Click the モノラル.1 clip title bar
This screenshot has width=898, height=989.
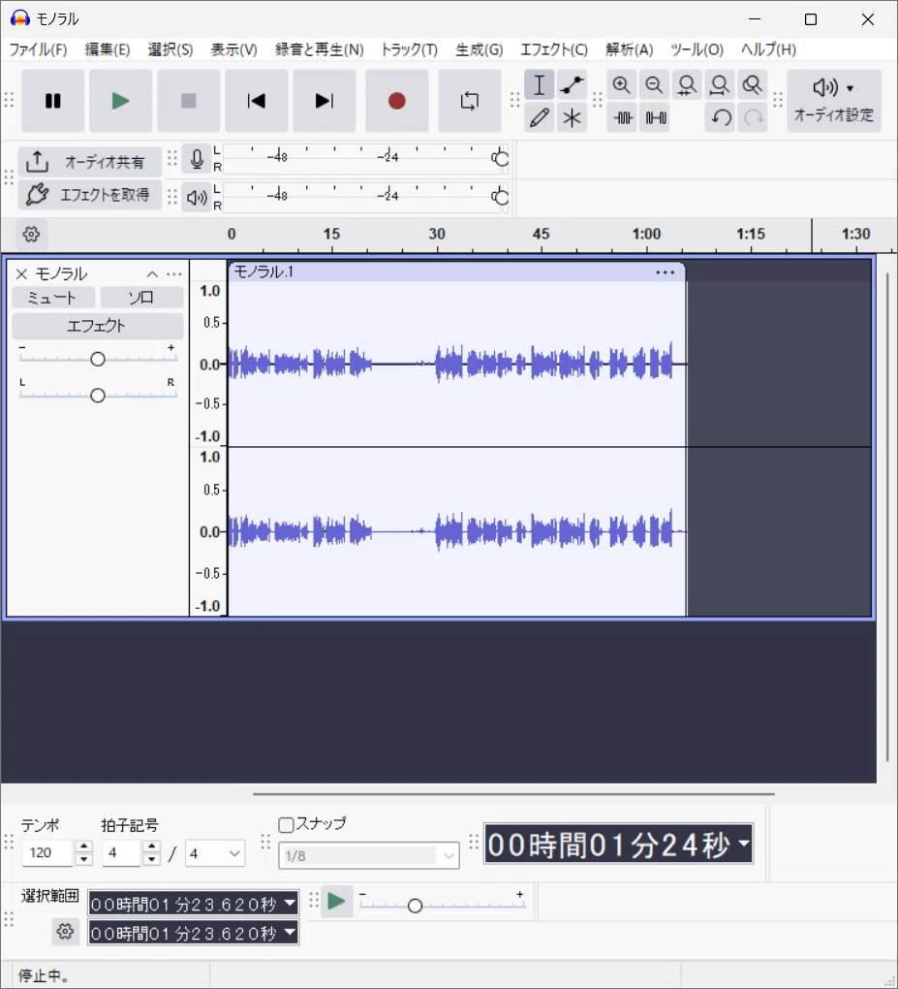point(456,271)
